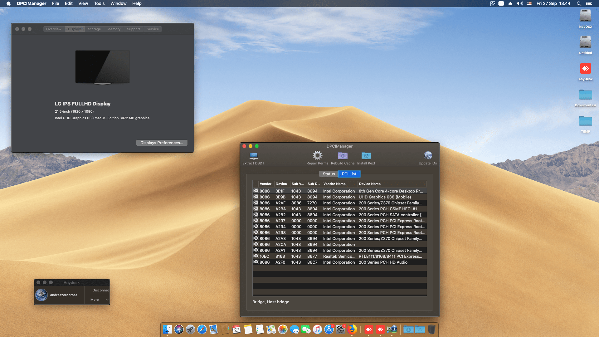This screenshot has height=337, width=599.
Task: Sort by Vendor column header
Action: [x=265, y=184]
